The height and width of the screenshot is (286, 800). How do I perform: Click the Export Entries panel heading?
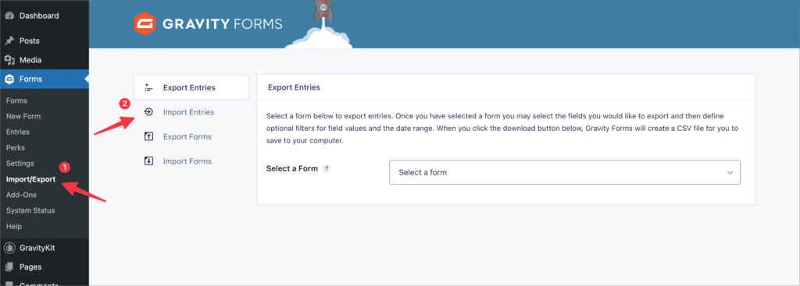294,87
